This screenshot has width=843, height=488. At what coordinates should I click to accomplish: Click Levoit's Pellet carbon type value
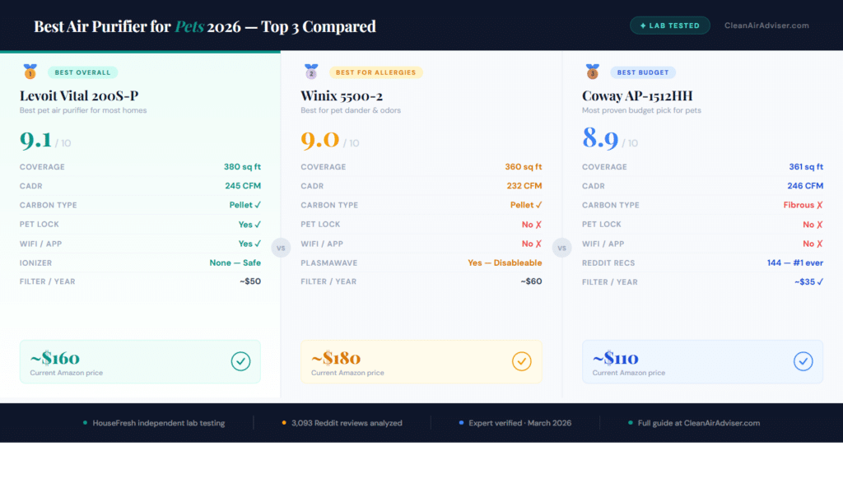245,205
